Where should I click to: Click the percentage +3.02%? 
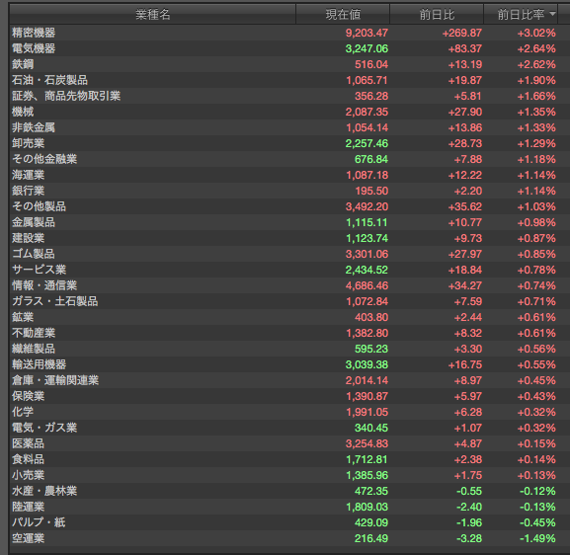536,33
